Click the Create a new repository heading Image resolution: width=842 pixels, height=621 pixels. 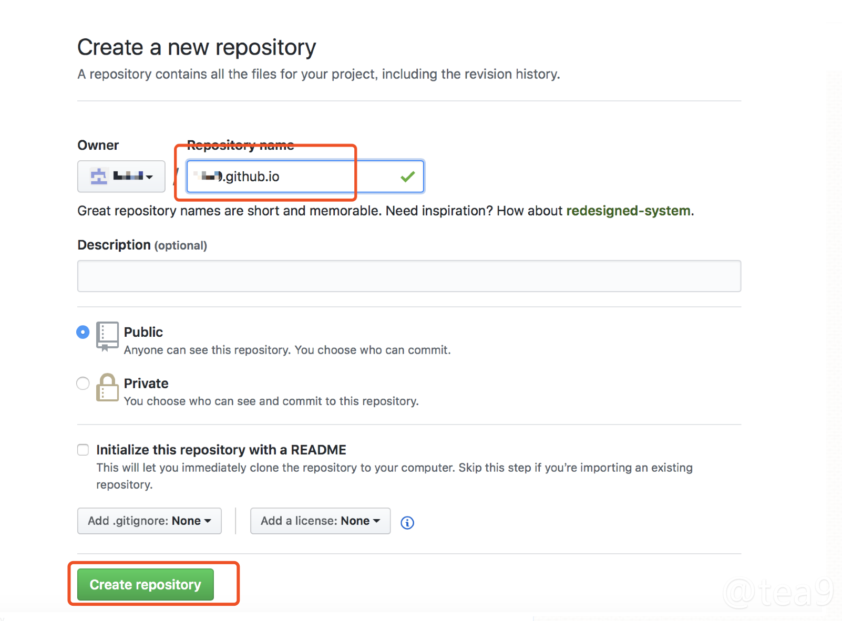[x=197, y=47]
